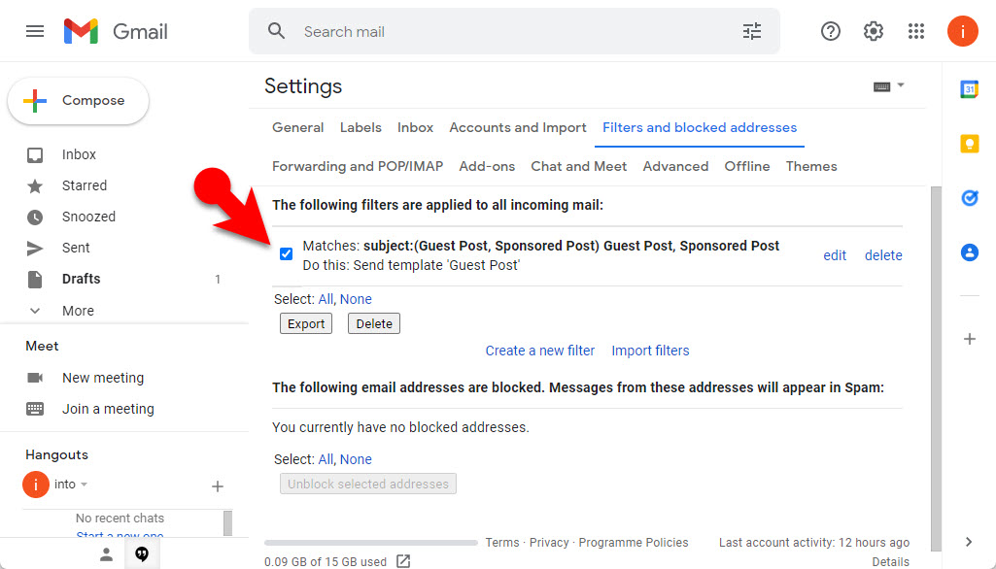Open Contacts side panel icon
The height and width of the screenshot is (569, 996).
pyautogui.click(x=970, y=252)
